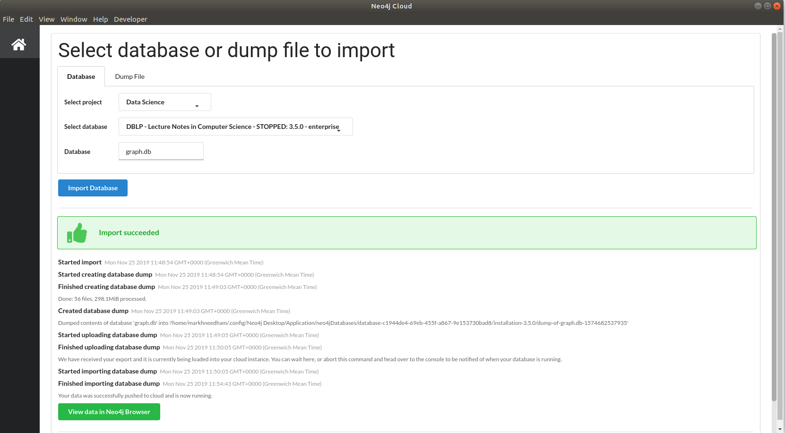The height and width of the screenshot is (433, 785).
Task: Click the 'Started import' log entry
Action: (x=161, y=263)
